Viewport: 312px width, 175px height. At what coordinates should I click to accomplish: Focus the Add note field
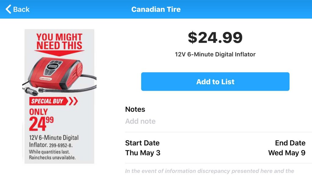tap(218, 121)
